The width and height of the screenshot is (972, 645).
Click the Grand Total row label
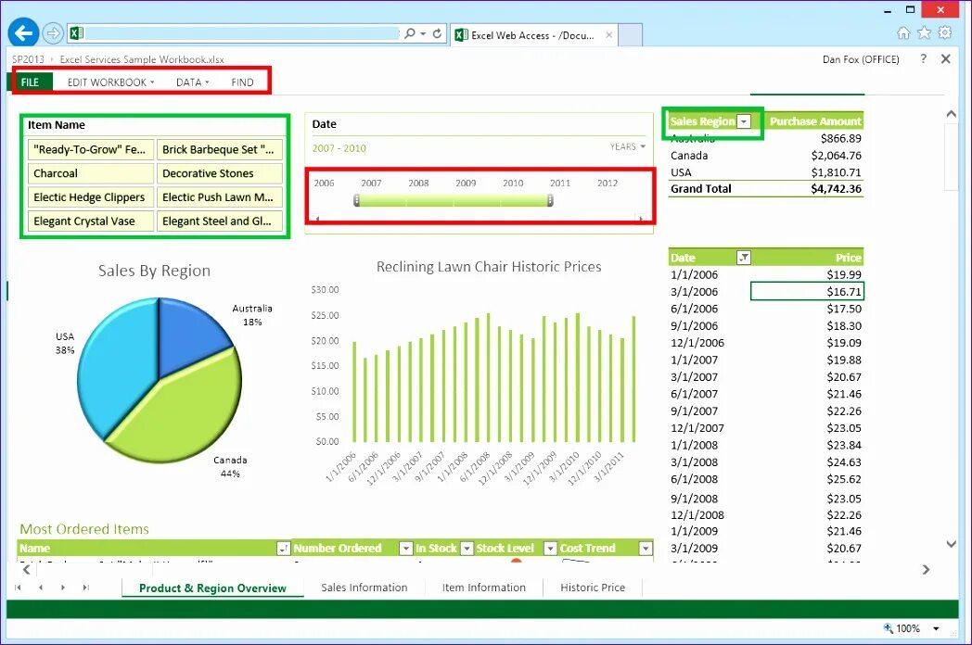coord(701,188)
